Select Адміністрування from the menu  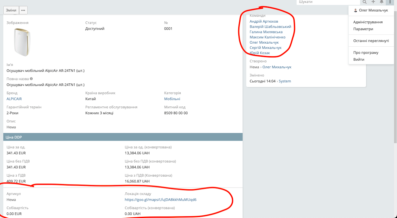[x=368, y=22]
